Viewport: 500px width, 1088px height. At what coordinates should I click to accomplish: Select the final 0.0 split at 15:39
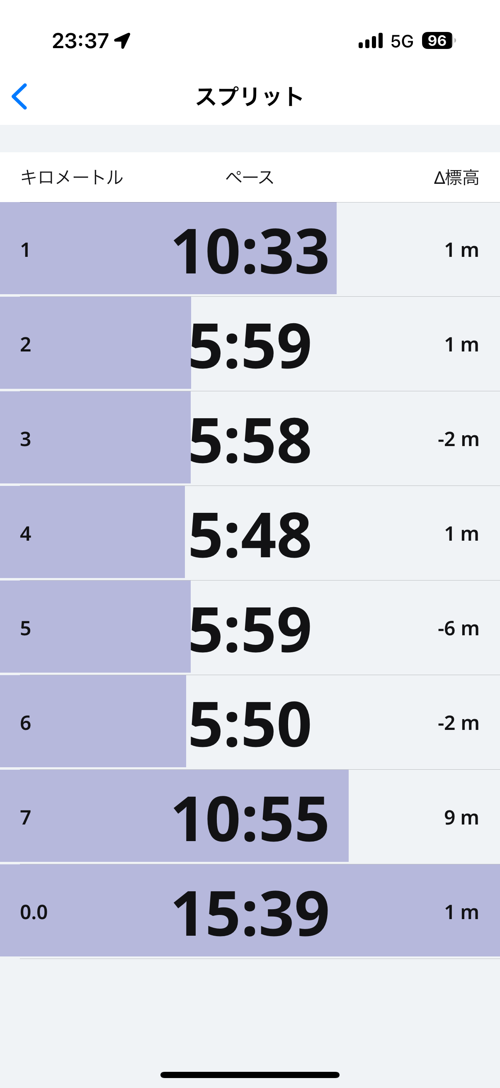pos(250,912)
